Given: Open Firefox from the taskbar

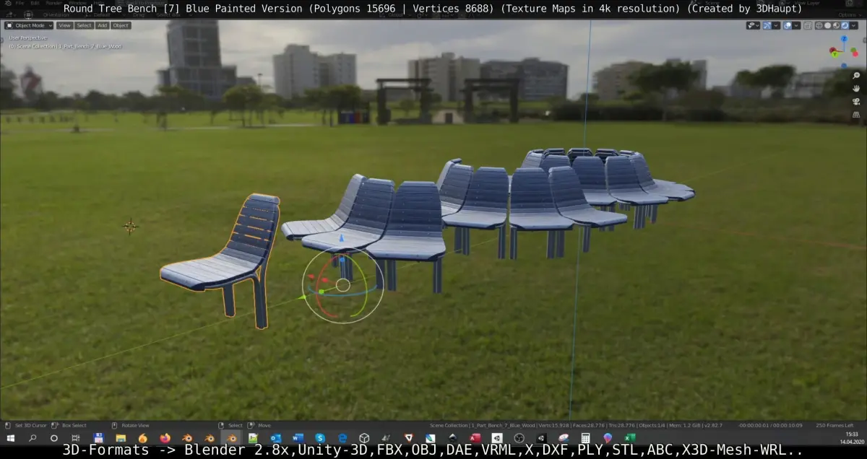Looking at the screenshot, I should tap(165, 437).
